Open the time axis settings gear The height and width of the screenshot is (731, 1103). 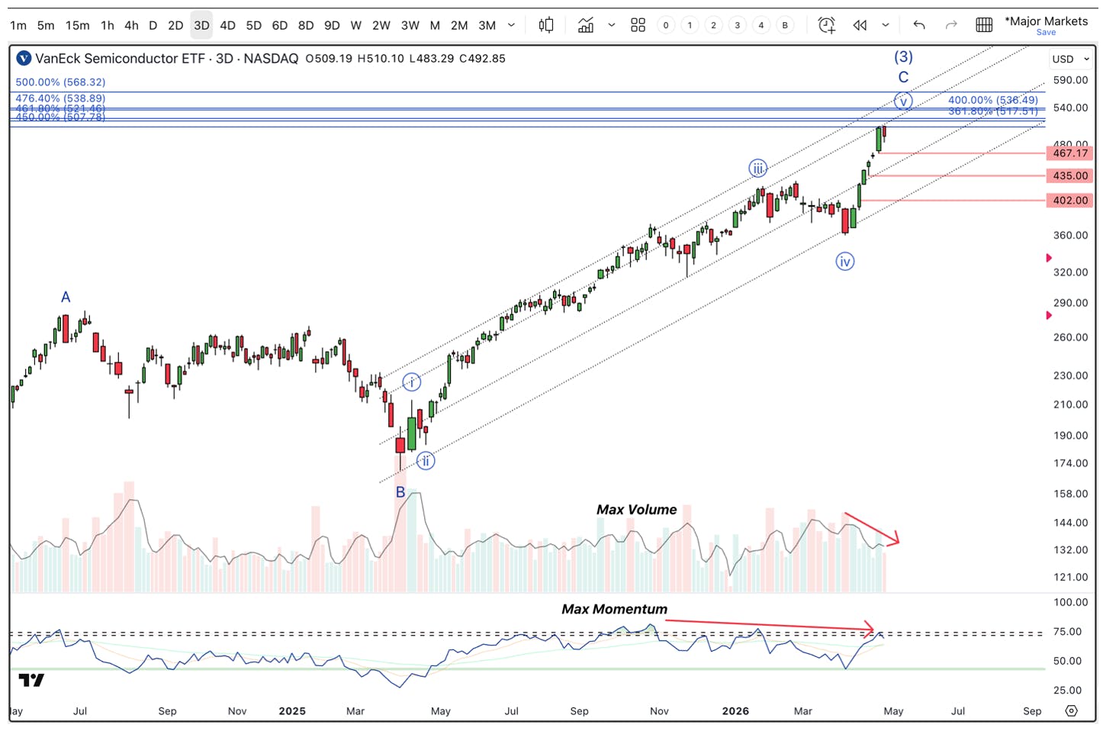click(1072, 710)
